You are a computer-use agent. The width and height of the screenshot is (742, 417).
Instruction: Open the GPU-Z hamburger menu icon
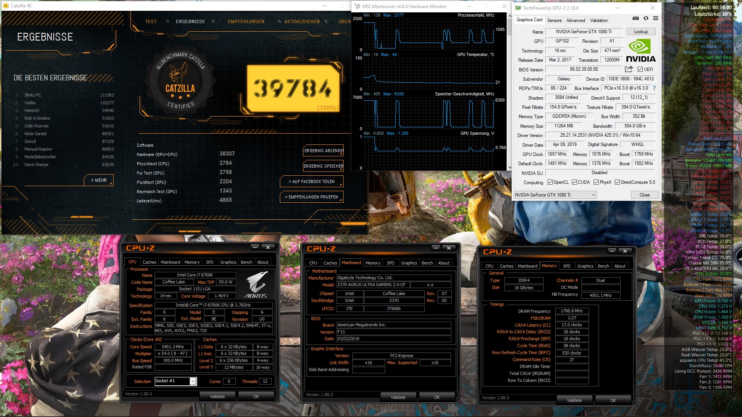click(656, 18)
